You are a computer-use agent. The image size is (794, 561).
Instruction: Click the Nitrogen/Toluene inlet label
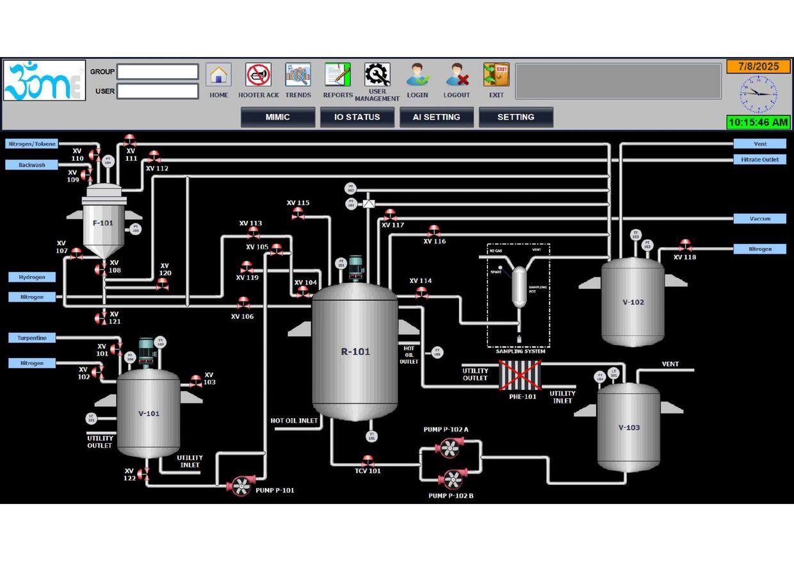[31, 144]
